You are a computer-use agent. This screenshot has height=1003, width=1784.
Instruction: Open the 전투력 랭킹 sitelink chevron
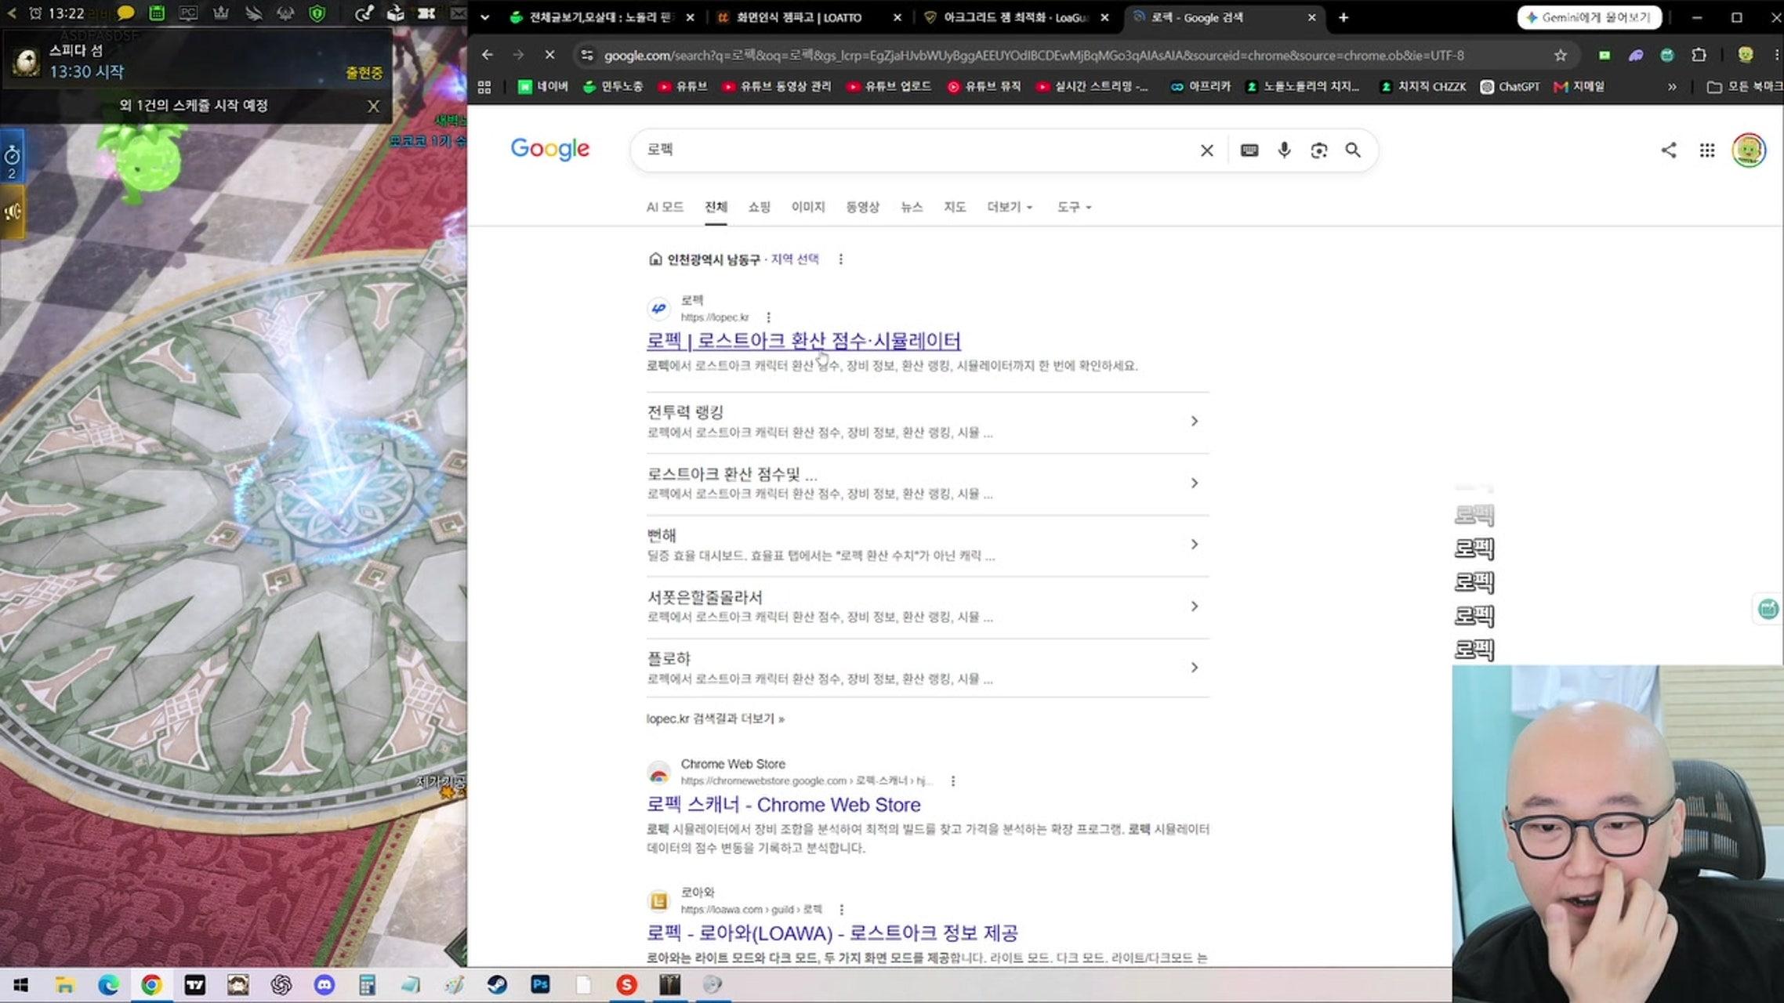[x=1194, y=422]
